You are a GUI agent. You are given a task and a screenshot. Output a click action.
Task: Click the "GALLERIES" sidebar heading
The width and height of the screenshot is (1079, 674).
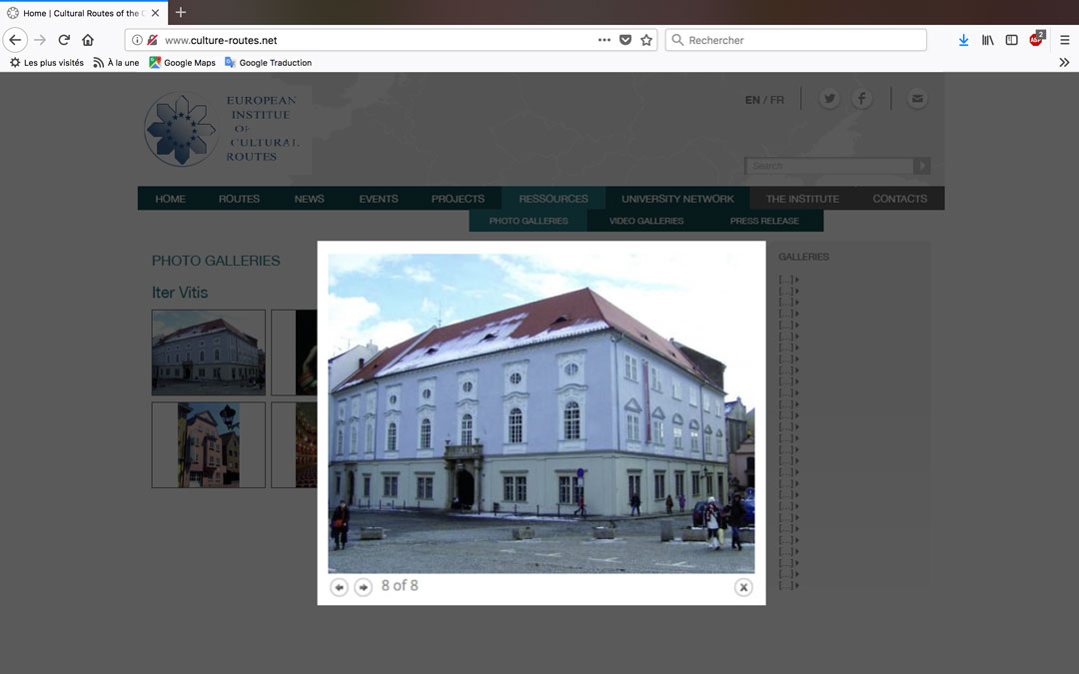(803, 257)
